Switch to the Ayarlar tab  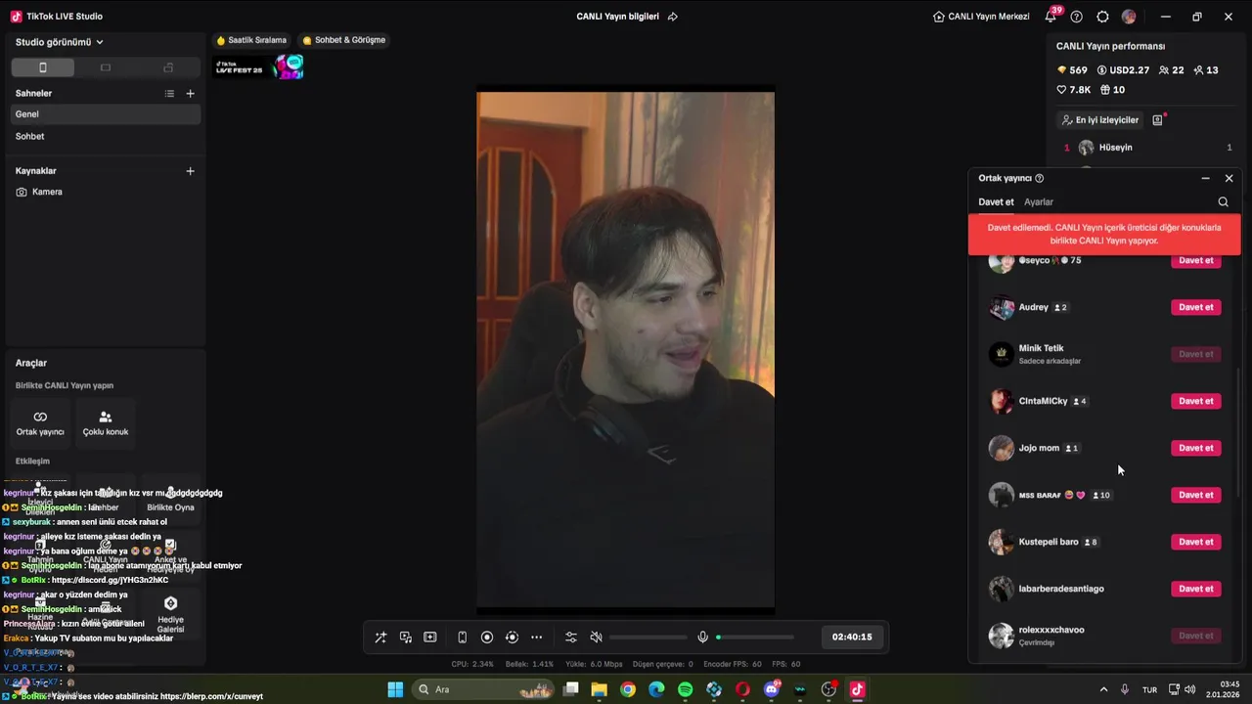click(x=1039, y=202)
